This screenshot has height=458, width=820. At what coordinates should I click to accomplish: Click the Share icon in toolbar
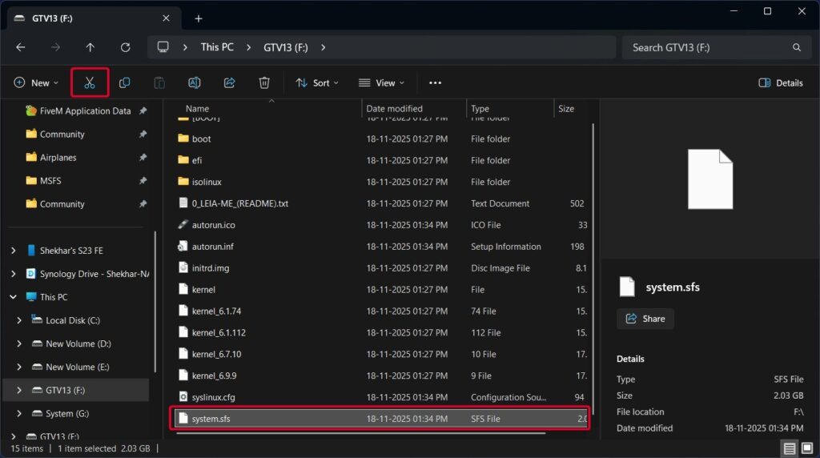click(229, 82)
